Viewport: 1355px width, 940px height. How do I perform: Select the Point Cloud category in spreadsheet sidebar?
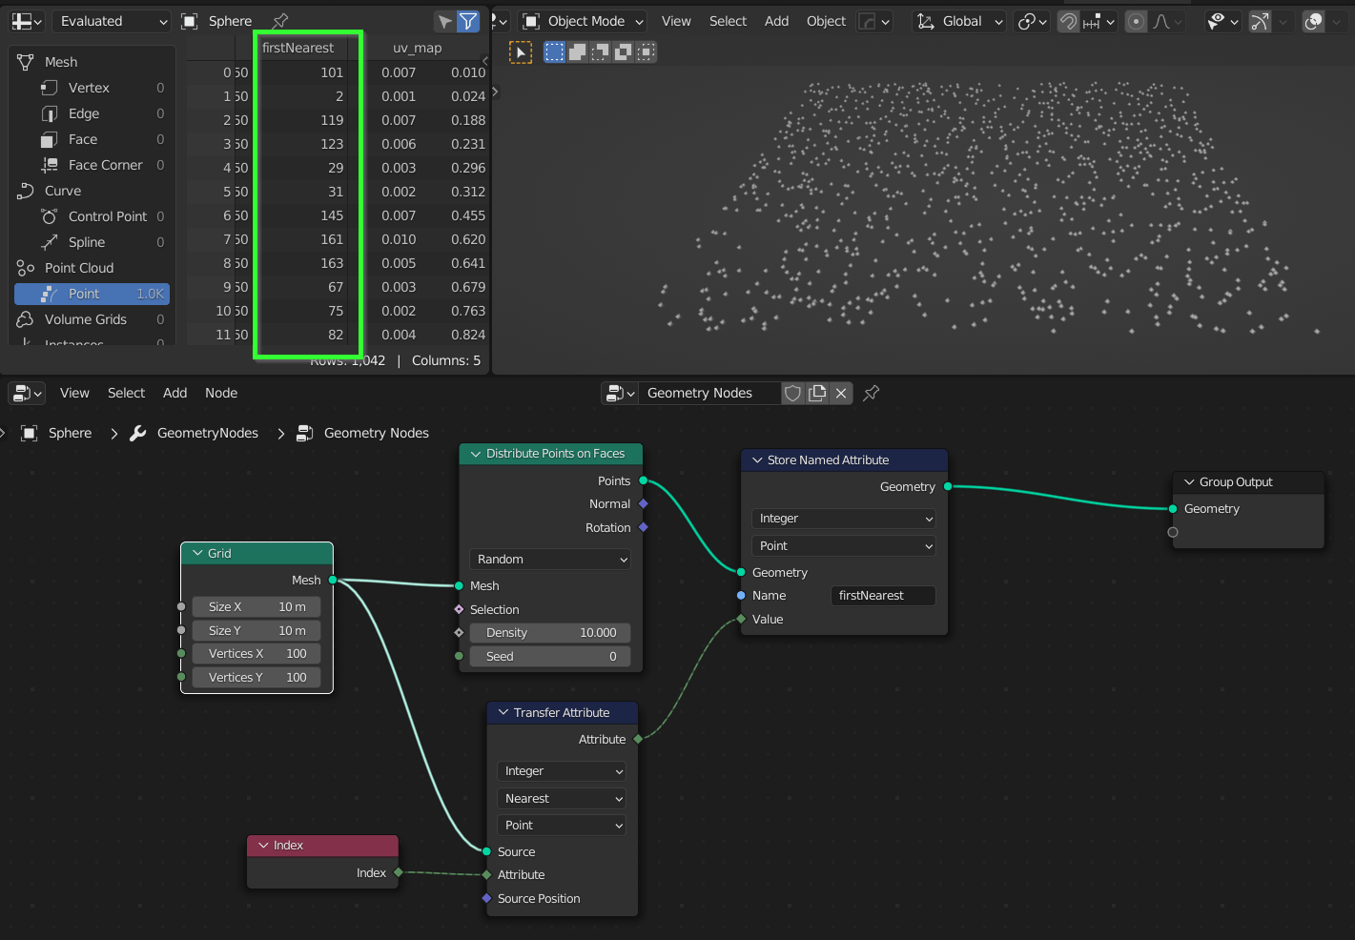point(80,268)
